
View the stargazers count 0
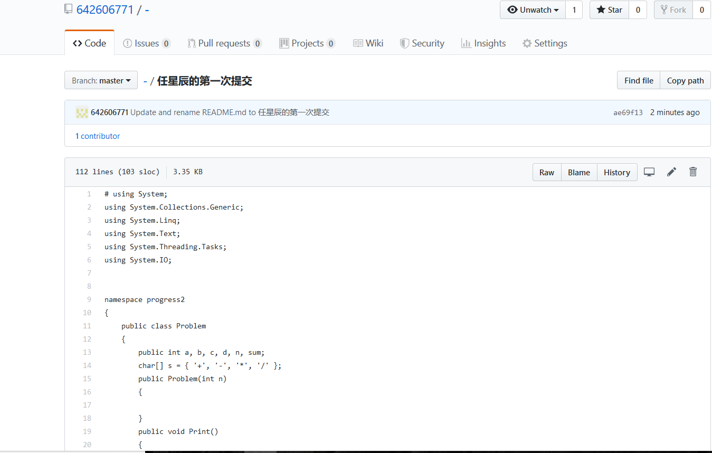tap(638, 10)
